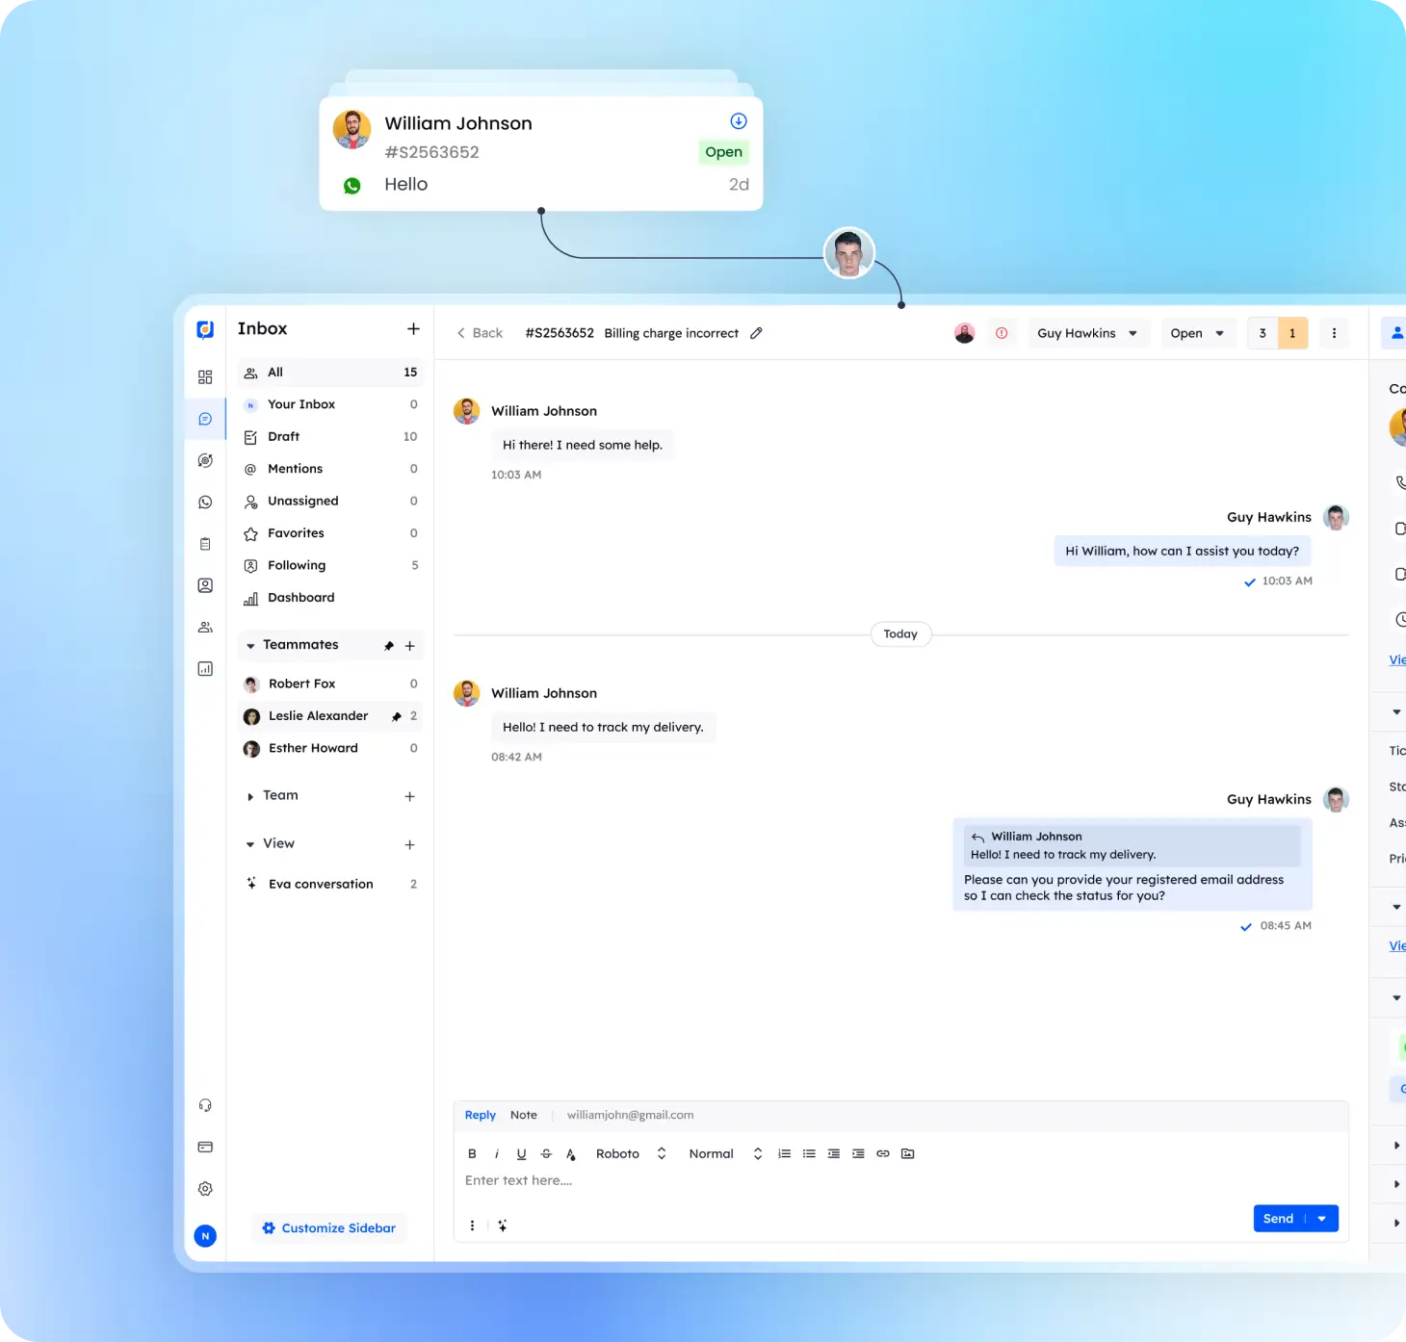Screen dimensions: 1406x1342
Task: Open the contacts card icon in left rail
Action: [205, 585]
